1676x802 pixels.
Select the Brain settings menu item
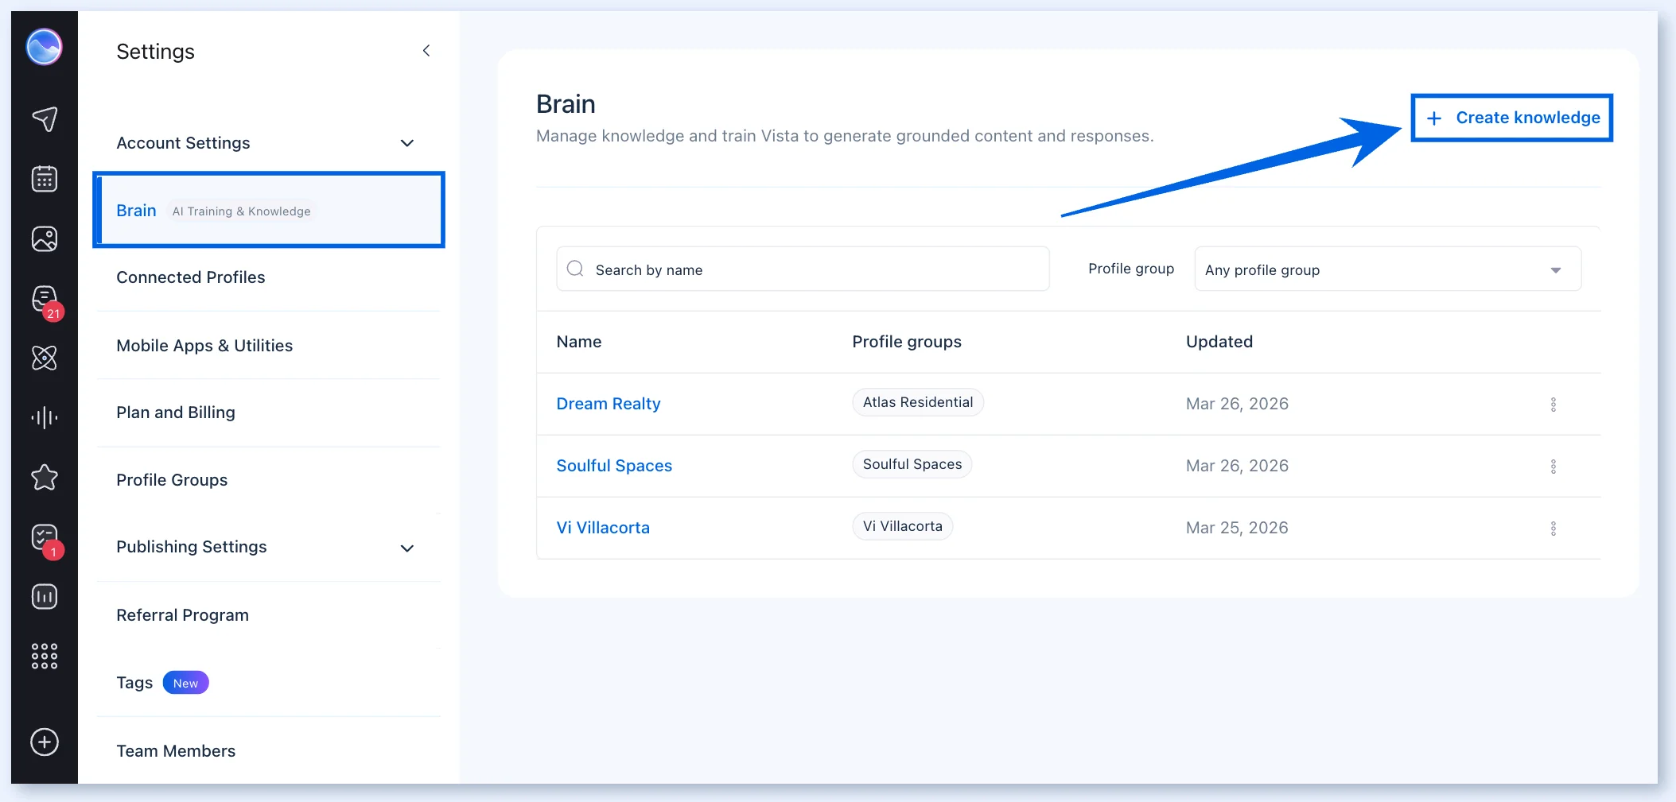[268, 210]
